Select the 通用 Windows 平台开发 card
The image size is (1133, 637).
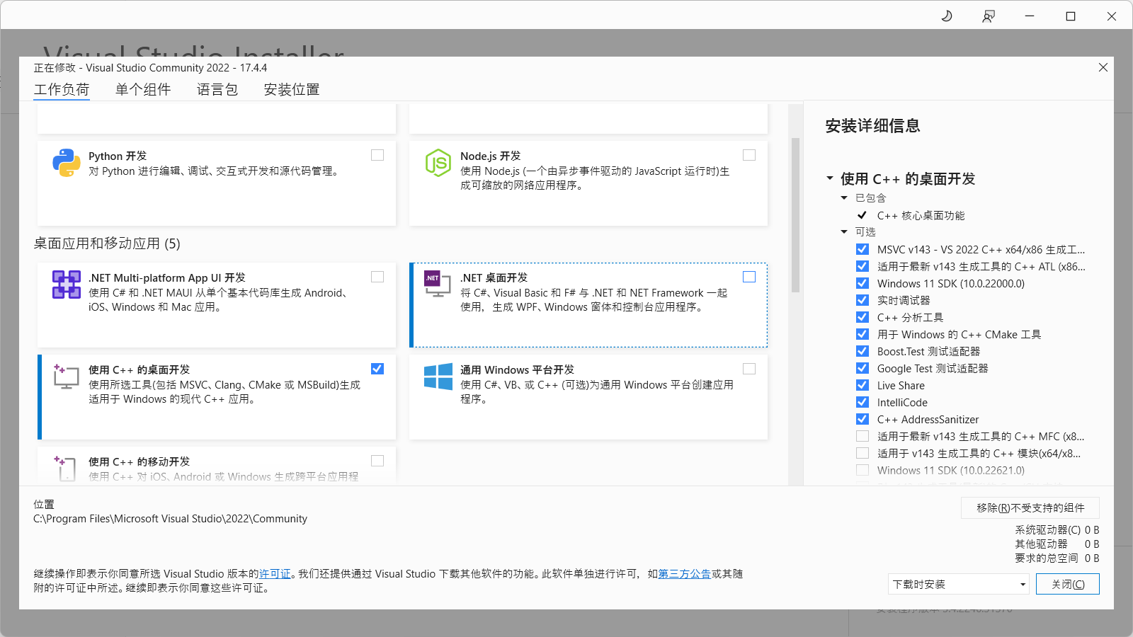[x=588, y=397]
